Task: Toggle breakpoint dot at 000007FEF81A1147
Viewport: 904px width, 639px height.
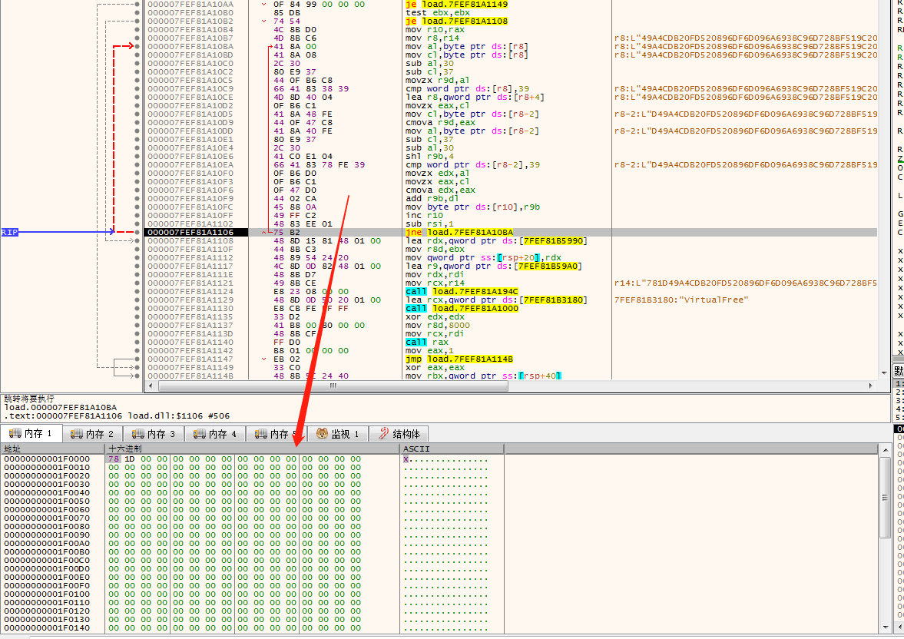Action: [x=137, y=359]
